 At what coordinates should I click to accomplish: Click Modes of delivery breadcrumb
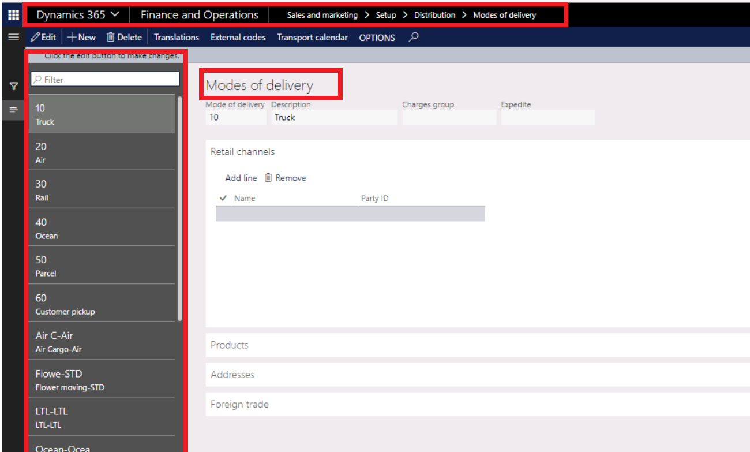505,15
